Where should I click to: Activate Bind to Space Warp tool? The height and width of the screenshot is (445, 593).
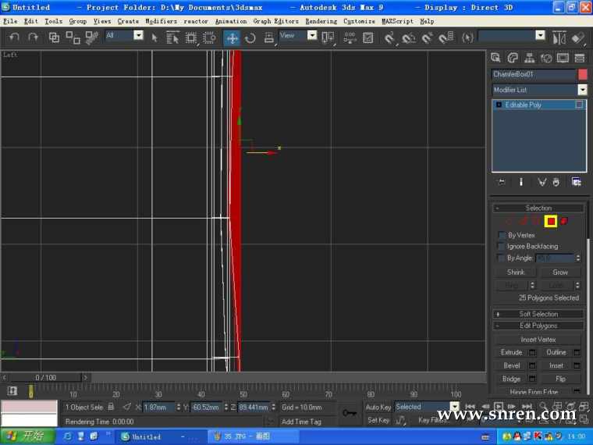coord(92,37)
